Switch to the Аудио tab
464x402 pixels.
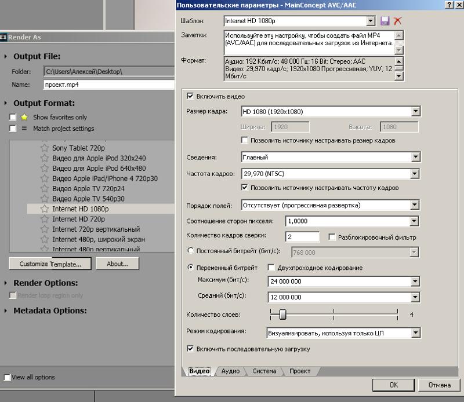click(x=230, y=371)
